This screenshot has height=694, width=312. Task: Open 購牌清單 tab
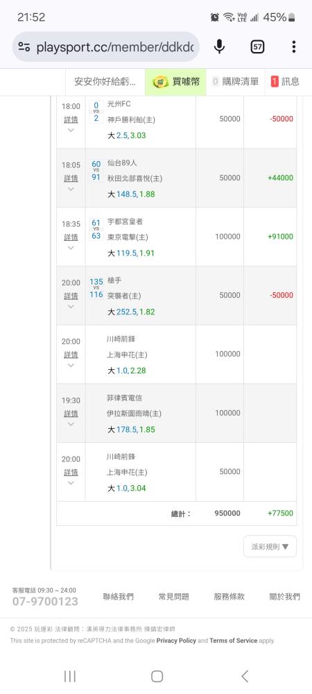point(236,81)
